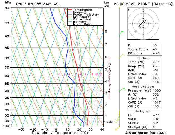Click the Surface CAPE value 969
175x135 pixels.
[x=156, y=78]
